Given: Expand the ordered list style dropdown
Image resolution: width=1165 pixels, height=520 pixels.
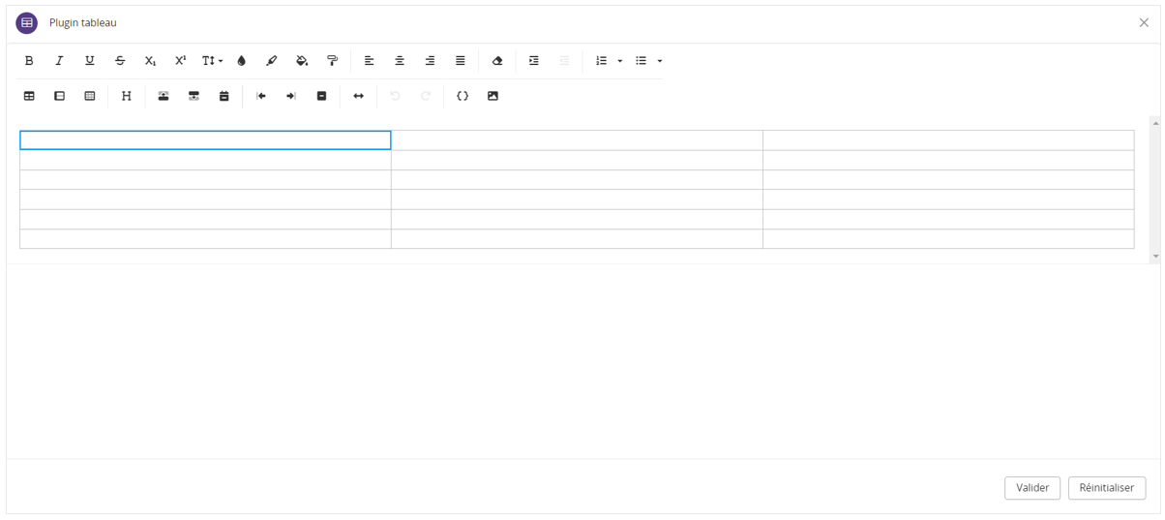Looking at the screenshot, I should point(620,61).
